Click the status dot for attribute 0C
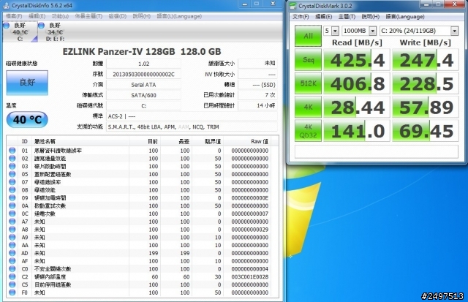 tap(12, 214)
